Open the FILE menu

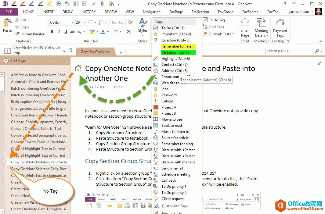tap(9, 12)
